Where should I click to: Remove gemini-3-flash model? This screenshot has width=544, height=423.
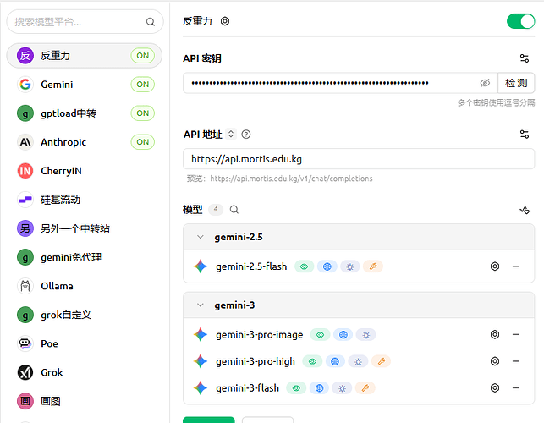(516, 387)
